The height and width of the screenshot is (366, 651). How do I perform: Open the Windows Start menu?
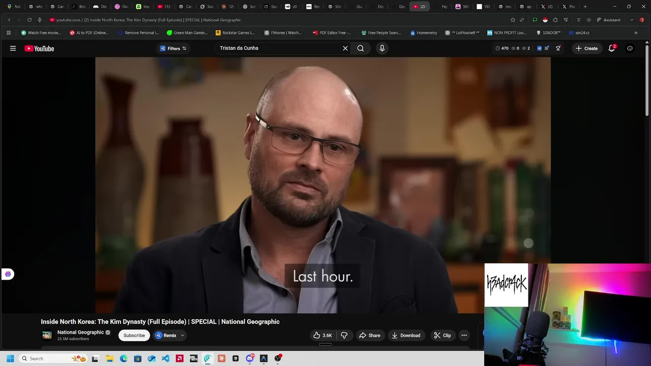click(x=10, y=358)
